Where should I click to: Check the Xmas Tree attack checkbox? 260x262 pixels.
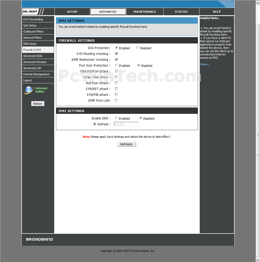[117, 77]
